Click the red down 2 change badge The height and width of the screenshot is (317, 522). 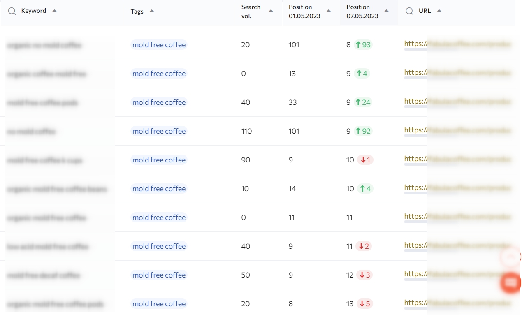point(364,246)
